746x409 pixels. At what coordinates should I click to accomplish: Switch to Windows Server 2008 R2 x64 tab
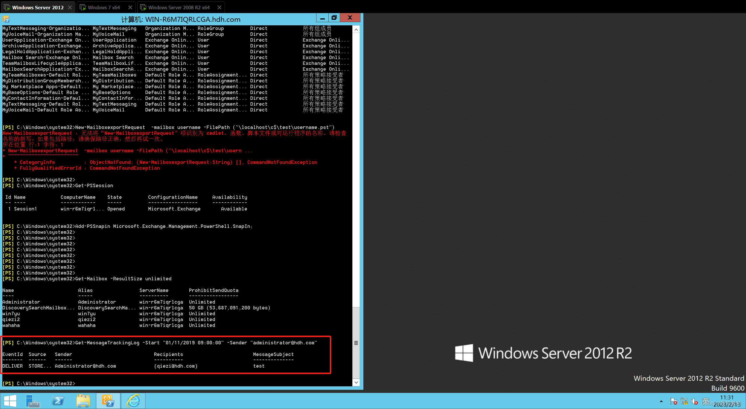(178, 8)
